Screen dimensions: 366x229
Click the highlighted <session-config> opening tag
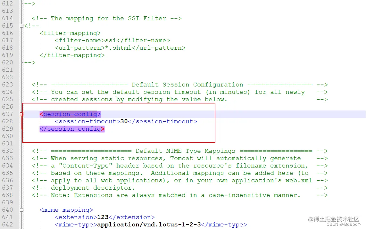click(70, 114)
